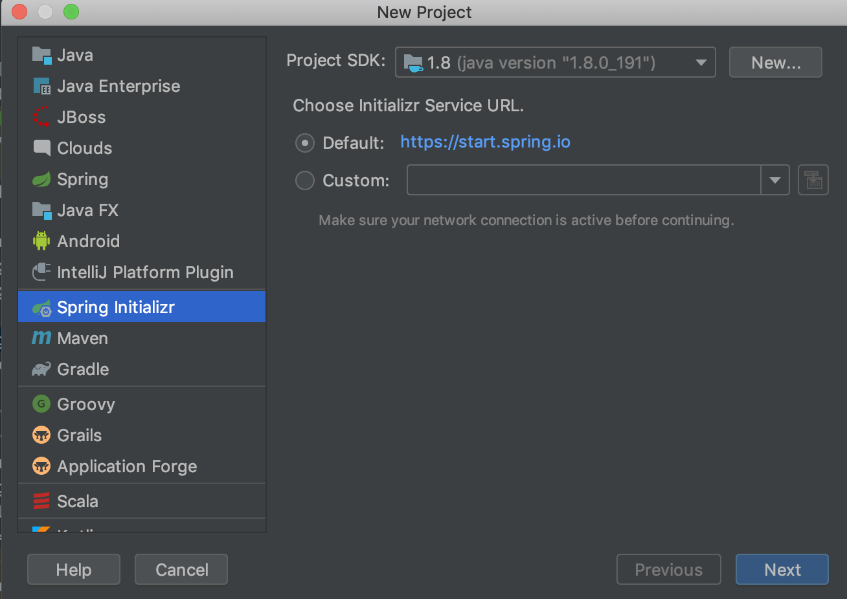Click the network connection notice text

(x=526, y=221)
